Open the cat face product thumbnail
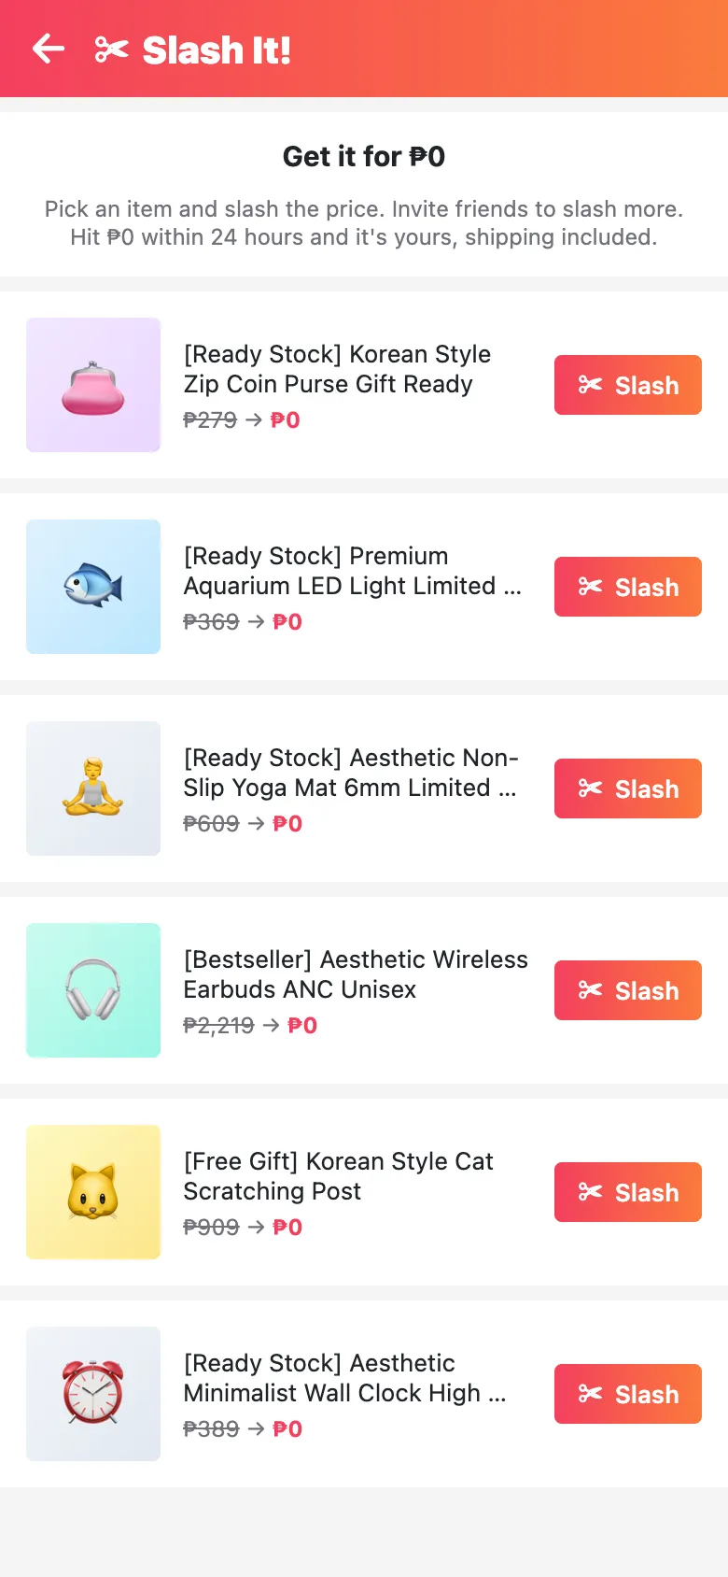This screenshot has width=728, height=1577. [x=93, y=1192]
